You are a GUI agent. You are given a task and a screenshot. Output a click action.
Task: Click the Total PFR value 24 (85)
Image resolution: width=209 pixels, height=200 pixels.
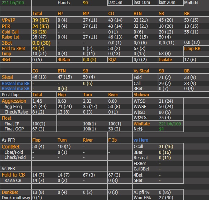(40, 26)
